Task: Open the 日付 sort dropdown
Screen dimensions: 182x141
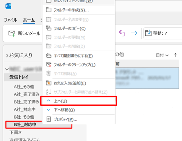Action: [x=162, y=55]
